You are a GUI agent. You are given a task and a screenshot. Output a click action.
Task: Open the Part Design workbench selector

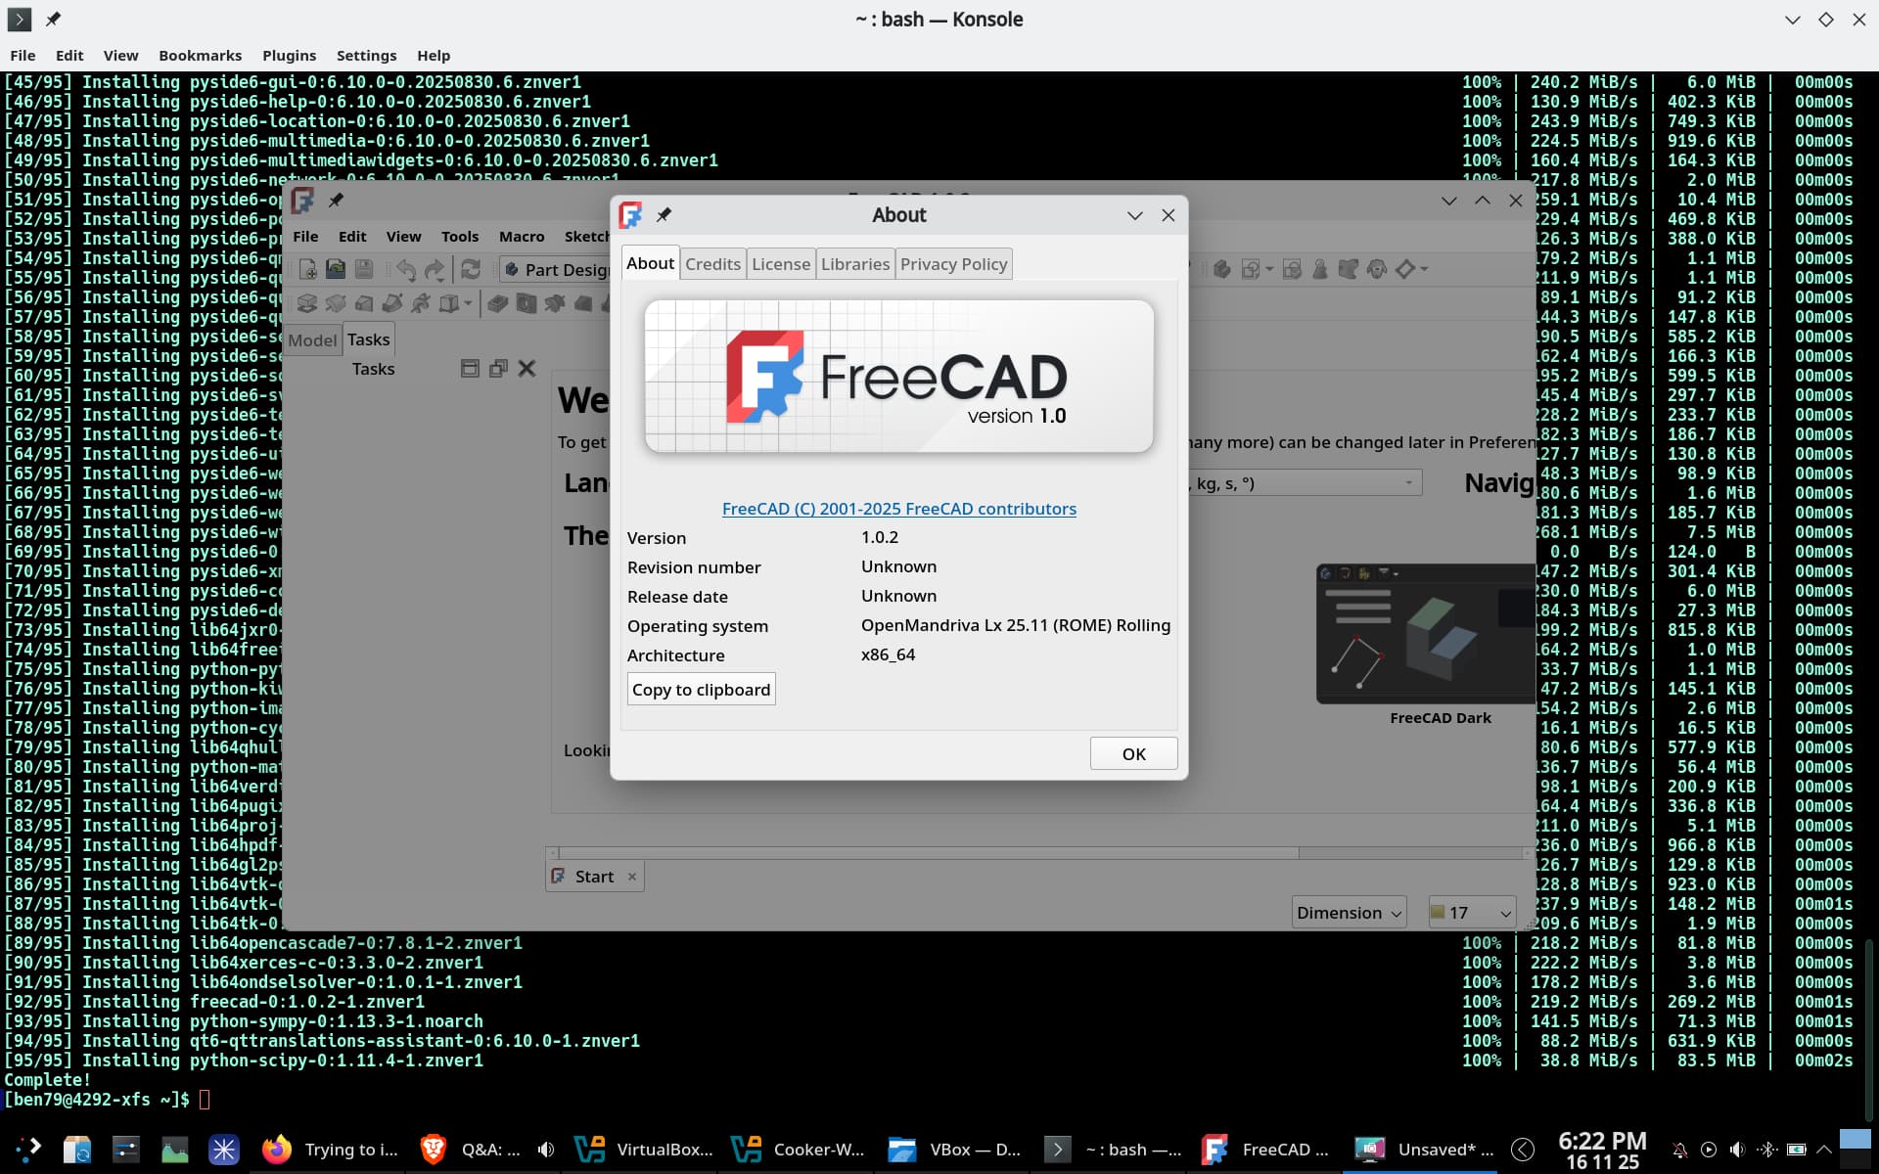(558, 269)
